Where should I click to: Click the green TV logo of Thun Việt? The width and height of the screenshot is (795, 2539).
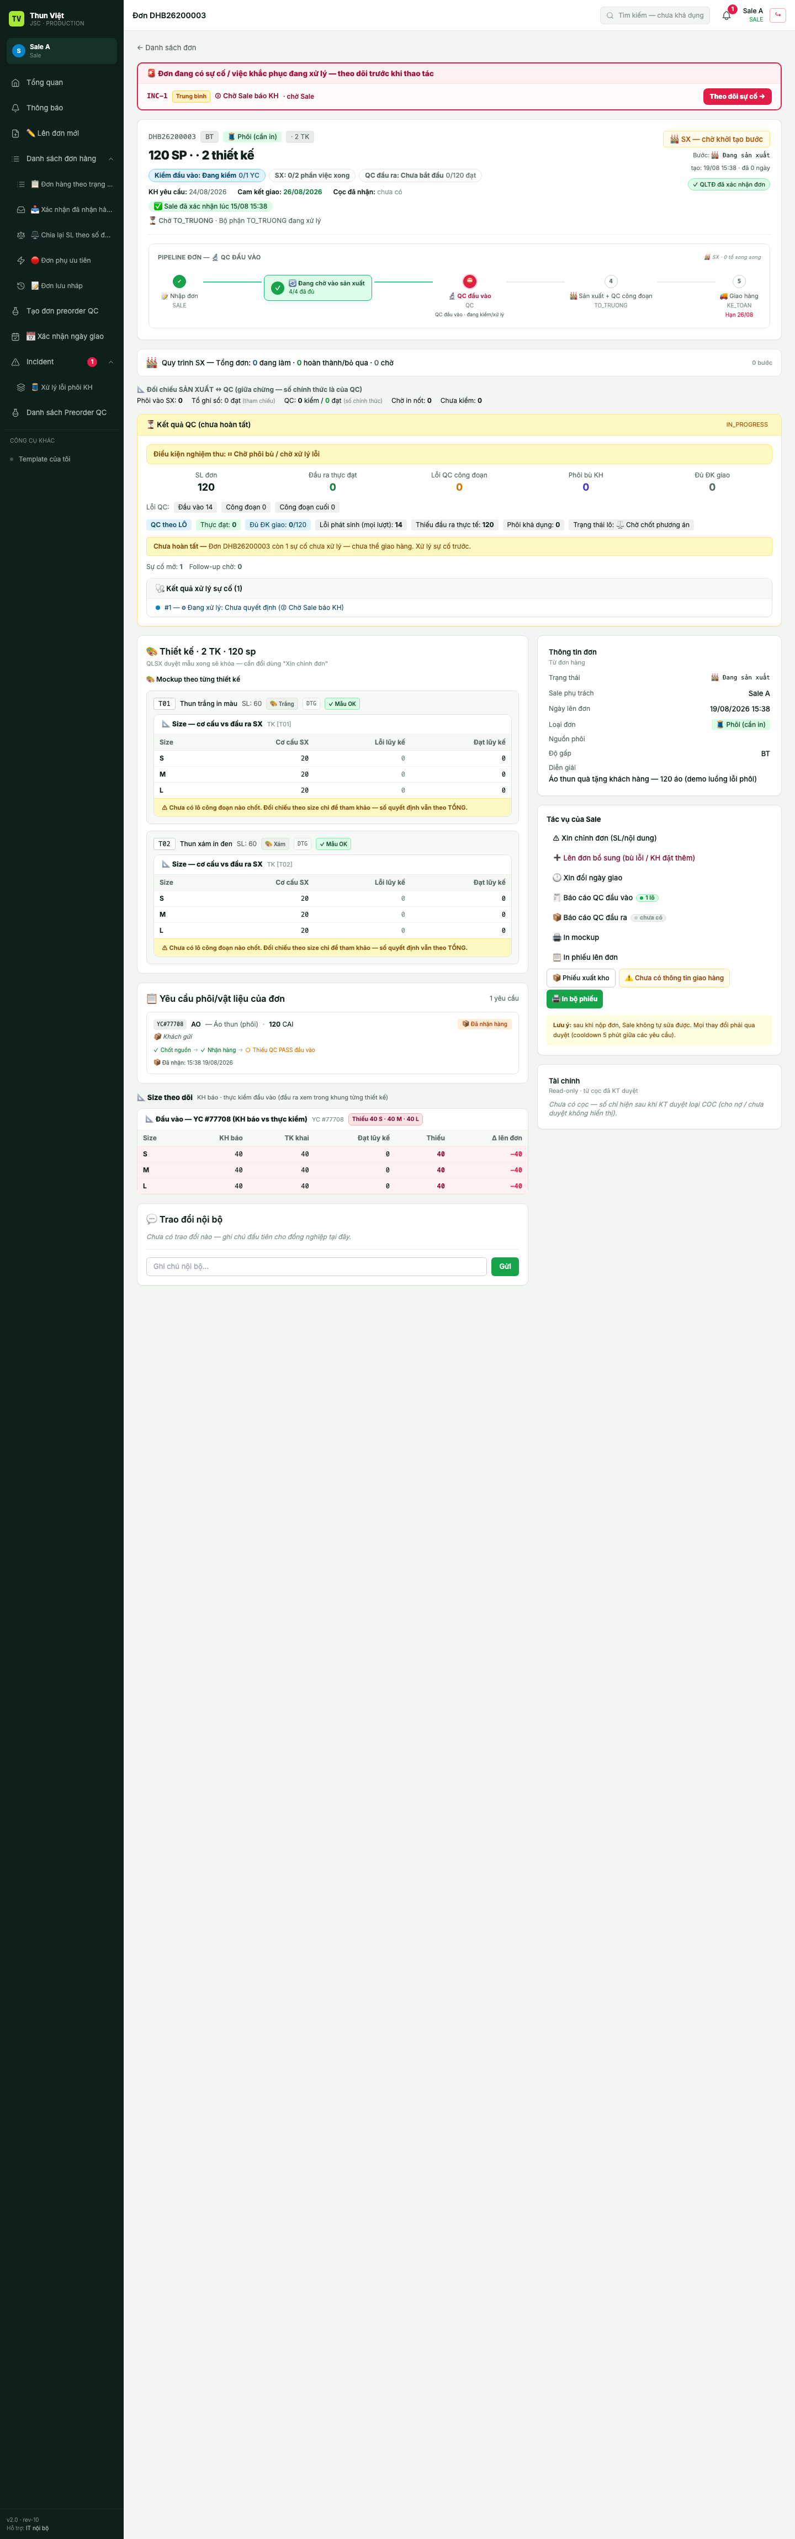[x=16, y=19]
